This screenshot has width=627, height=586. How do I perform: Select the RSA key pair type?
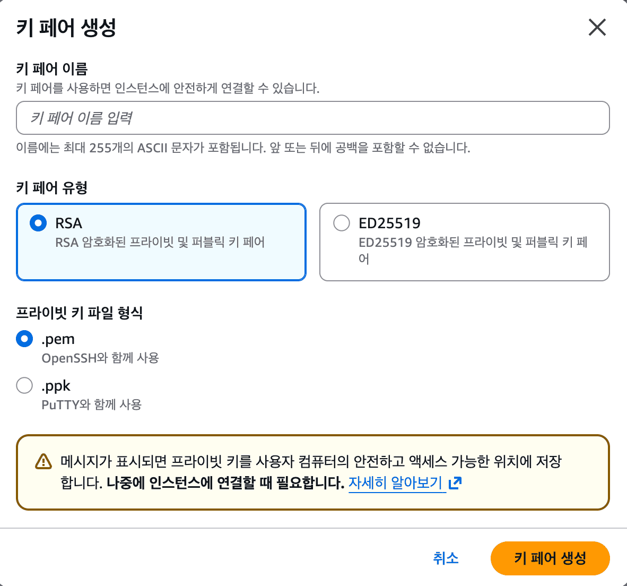pos(38,223)
